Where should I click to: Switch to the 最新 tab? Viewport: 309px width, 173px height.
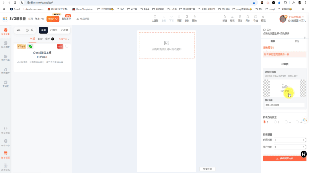click(x=43, y=30)
